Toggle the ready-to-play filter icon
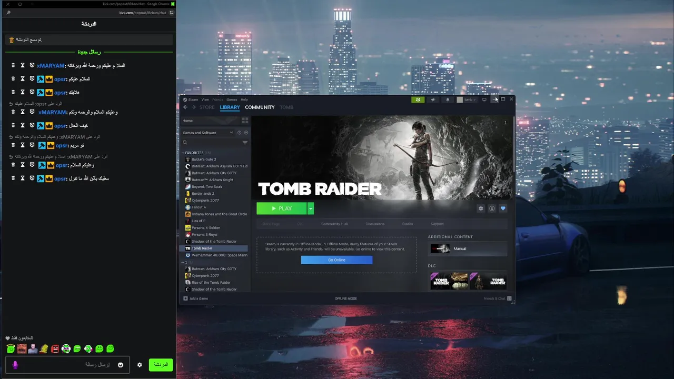This screenshot has height=379, width=674. click(x=246, y=133)
